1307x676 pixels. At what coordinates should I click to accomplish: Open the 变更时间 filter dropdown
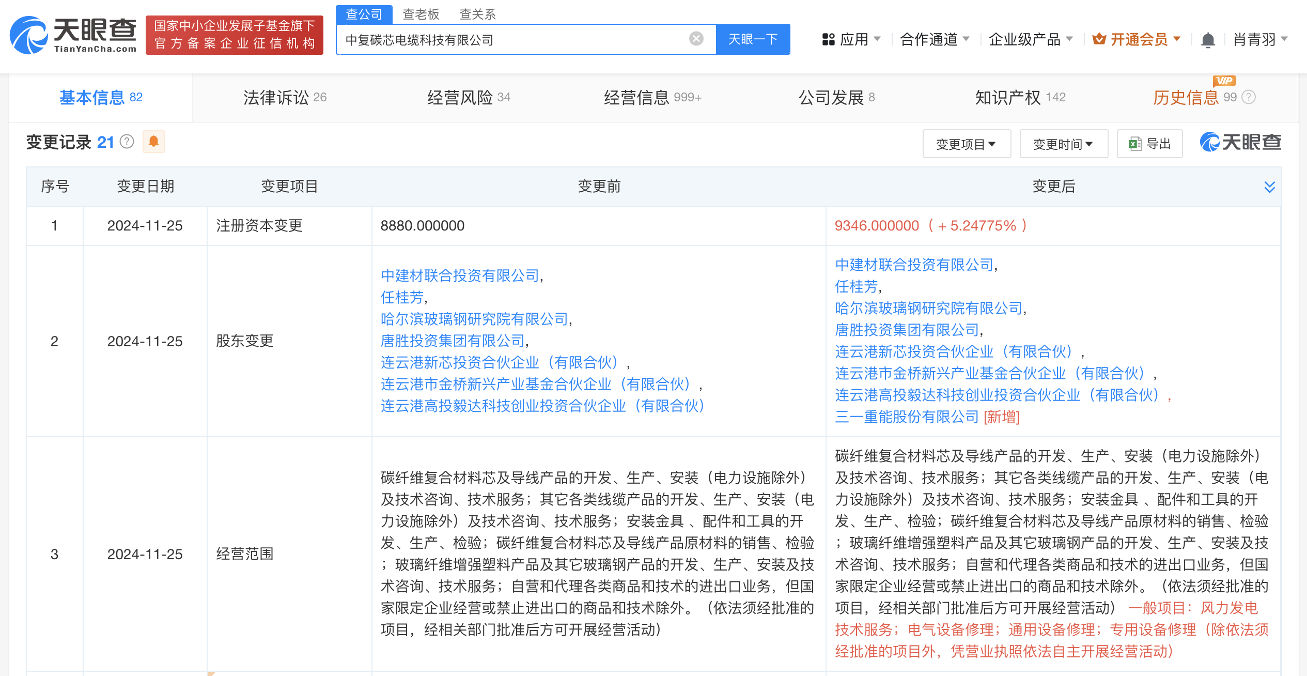1063,144
